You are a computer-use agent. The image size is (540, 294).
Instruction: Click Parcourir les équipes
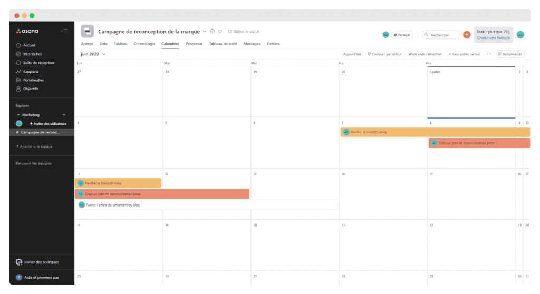pos(33,163)
